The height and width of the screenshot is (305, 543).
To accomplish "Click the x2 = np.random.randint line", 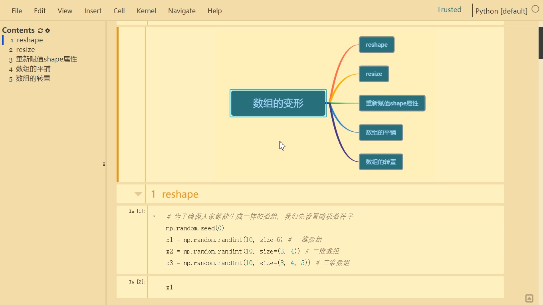I will click(x=253, y=252).
